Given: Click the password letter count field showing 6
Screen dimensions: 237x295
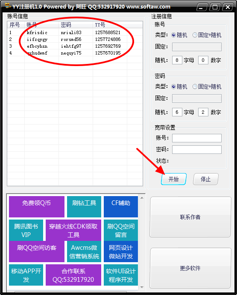Looking at the screenshot, I should [x=177, y=112].
